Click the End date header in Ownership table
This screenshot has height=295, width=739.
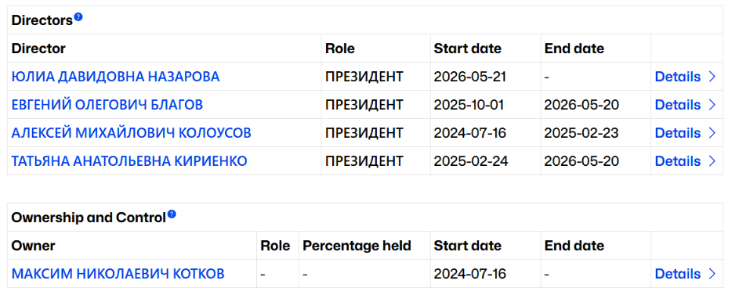(x=574, y=246)
